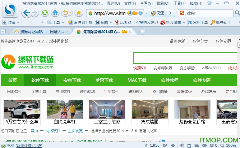Open the 100% zoom level control

pos(228,146)
